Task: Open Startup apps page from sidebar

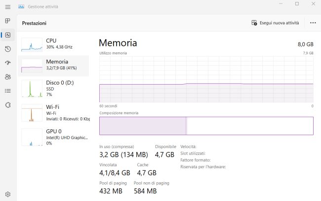Action: (8, 63)
